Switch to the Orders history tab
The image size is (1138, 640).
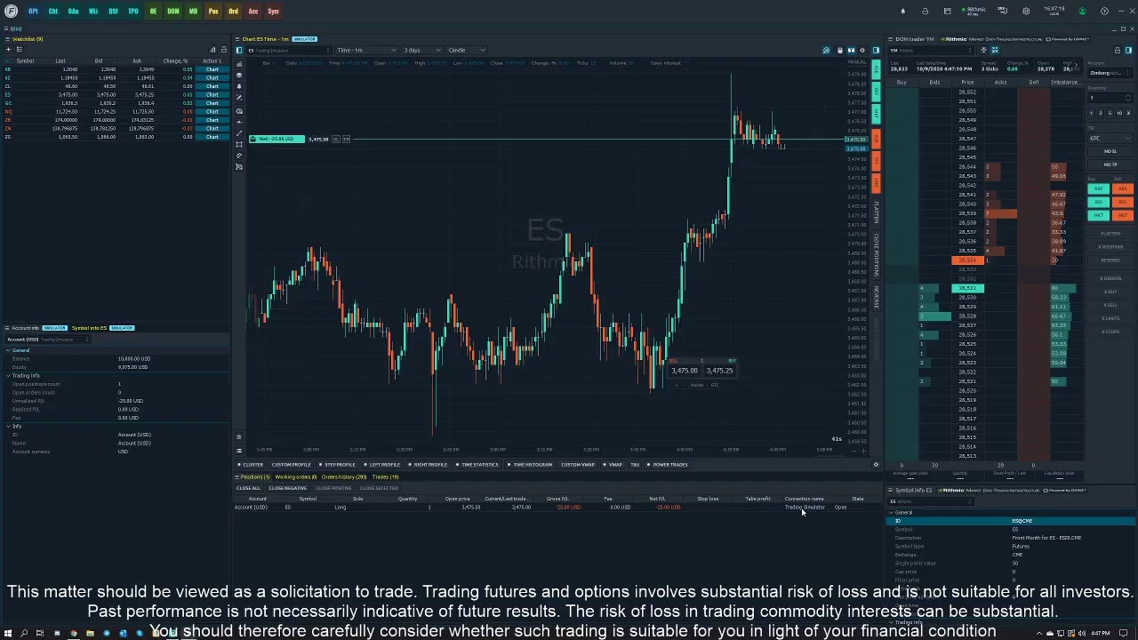click(x=346, y=477)
